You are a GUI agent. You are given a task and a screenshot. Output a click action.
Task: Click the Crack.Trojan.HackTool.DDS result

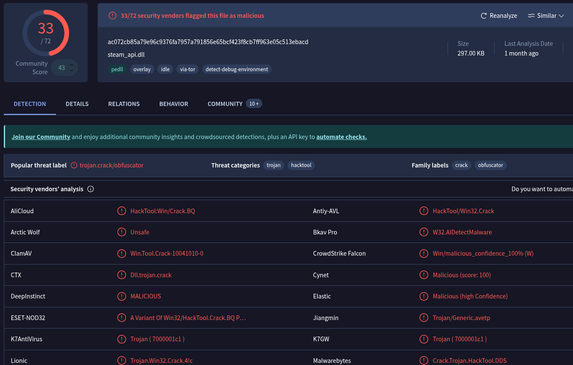[x=470, y=360]
